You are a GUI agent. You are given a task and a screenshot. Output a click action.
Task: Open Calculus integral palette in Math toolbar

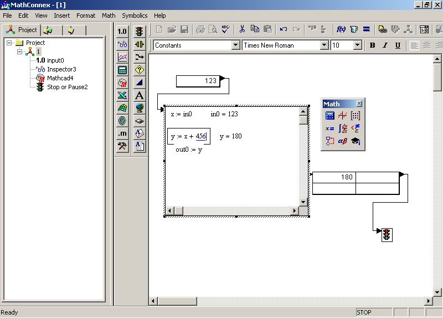point(342,128)
